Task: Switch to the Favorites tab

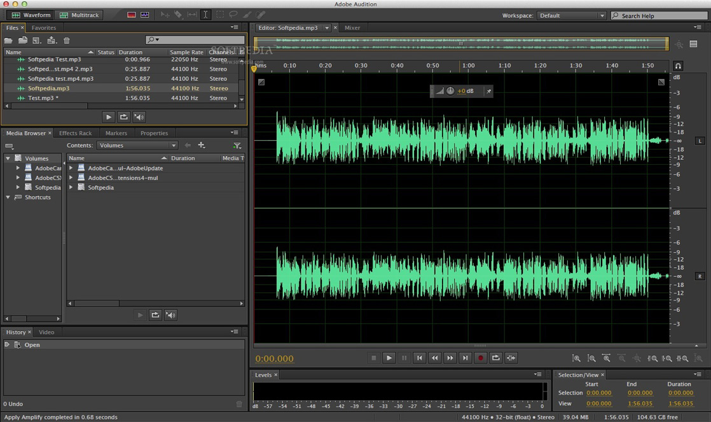Action: pos(43,27)
